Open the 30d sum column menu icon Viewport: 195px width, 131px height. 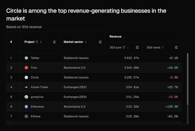pyautogui.click(x=137, y=48)
